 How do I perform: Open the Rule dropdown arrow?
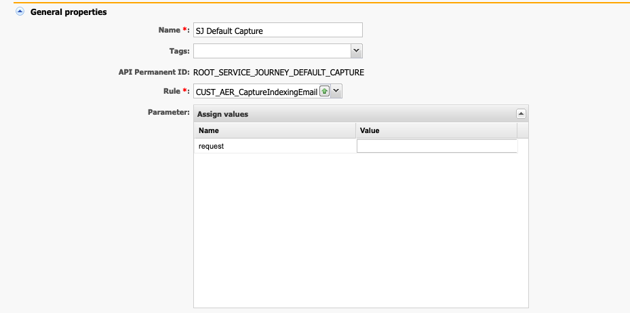coord(336,92)
